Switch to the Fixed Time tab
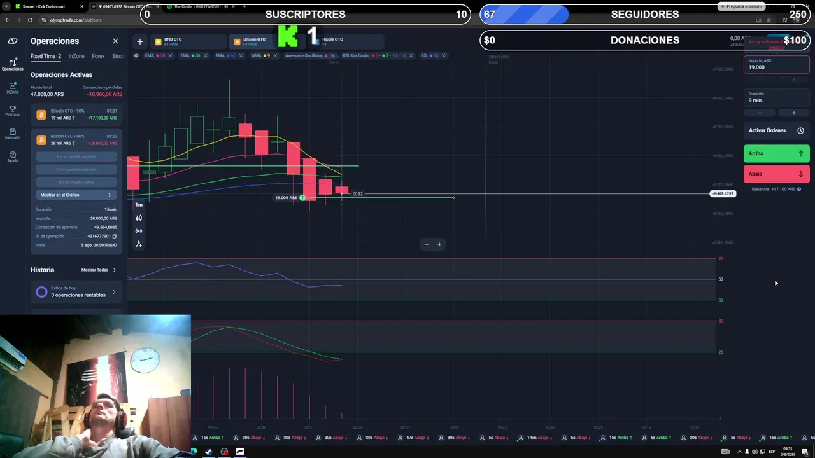 click(x=46, y=56)
